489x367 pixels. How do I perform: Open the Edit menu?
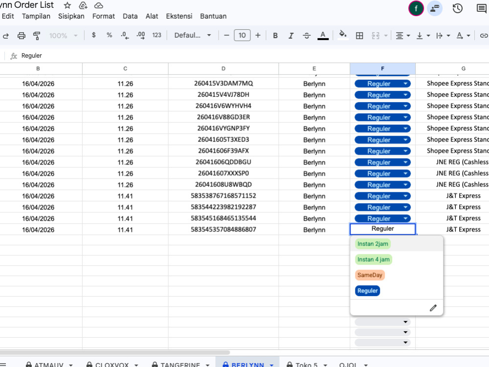tap(8, 16)
